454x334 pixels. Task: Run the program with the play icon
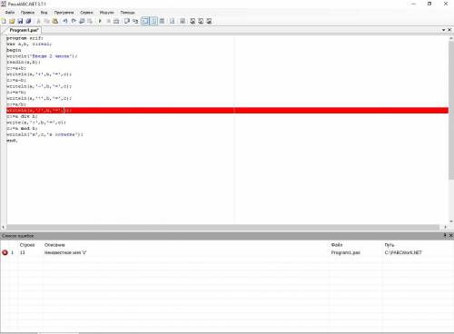100,21
